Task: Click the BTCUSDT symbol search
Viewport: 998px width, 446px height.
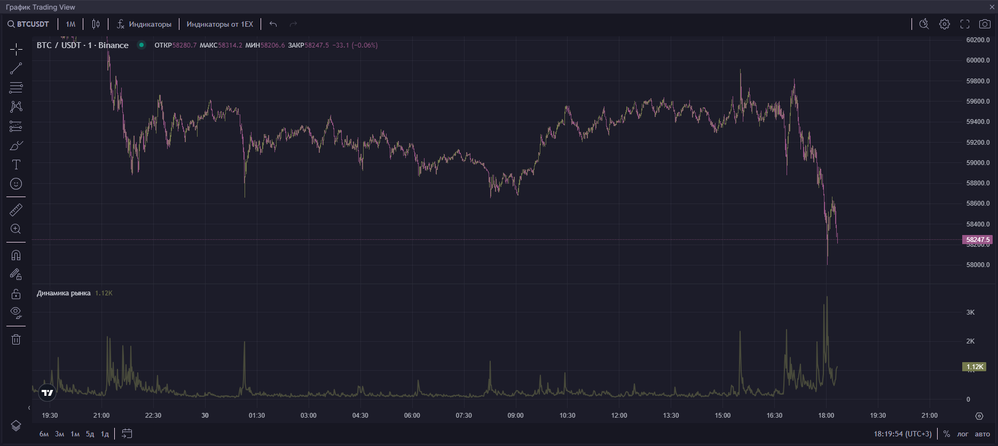Action: (x=28, y=24)
